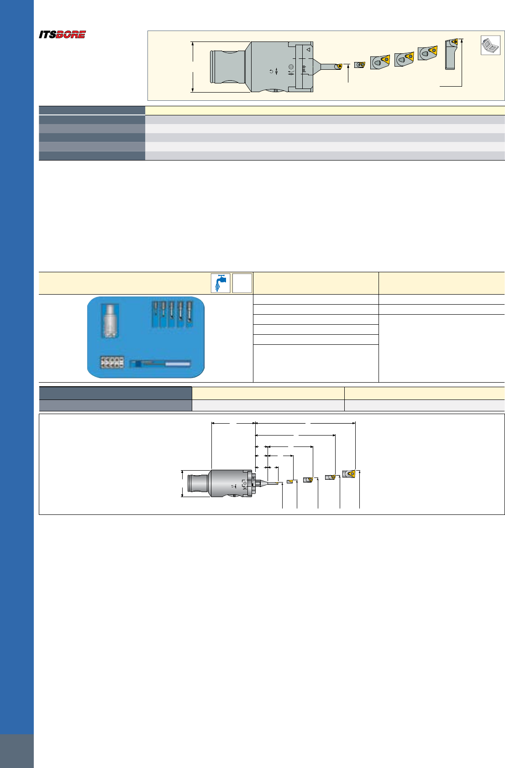Click the tall vertical insert holder in top diagram
505x768 pixels.
tap(451, 54)
